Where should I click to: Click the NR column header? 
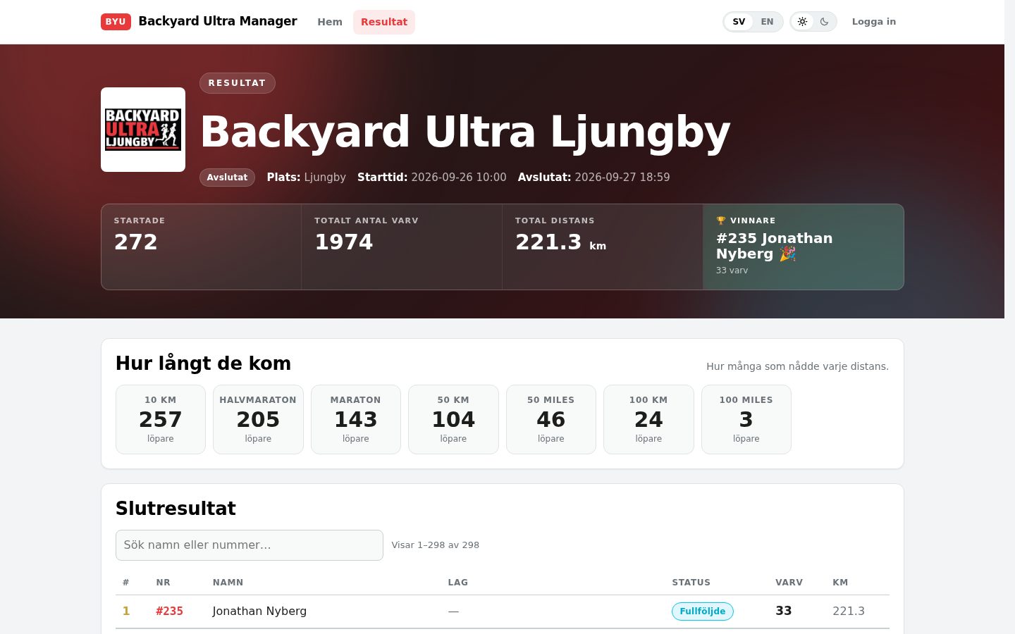tap(163, 583)
